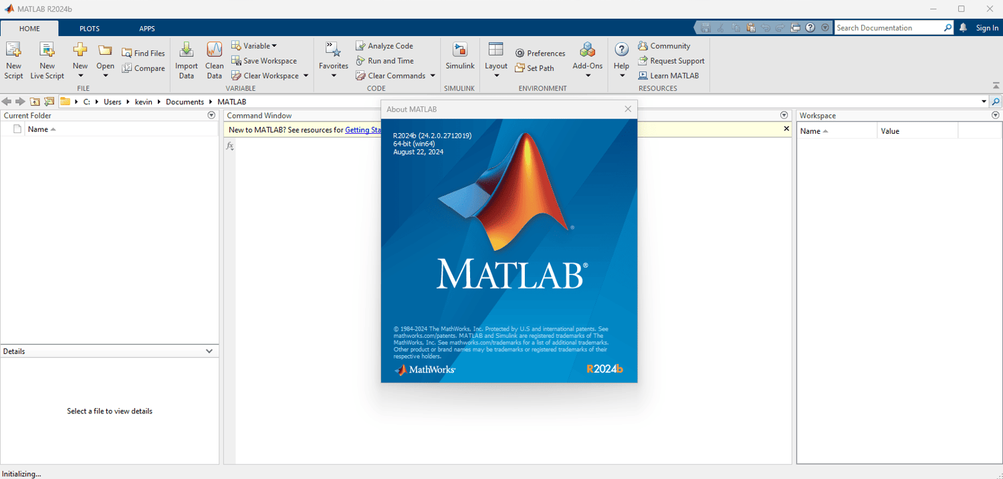Click Learn MATLAB
Screen dimensions: 1003x479
click(x=669, y=76)
